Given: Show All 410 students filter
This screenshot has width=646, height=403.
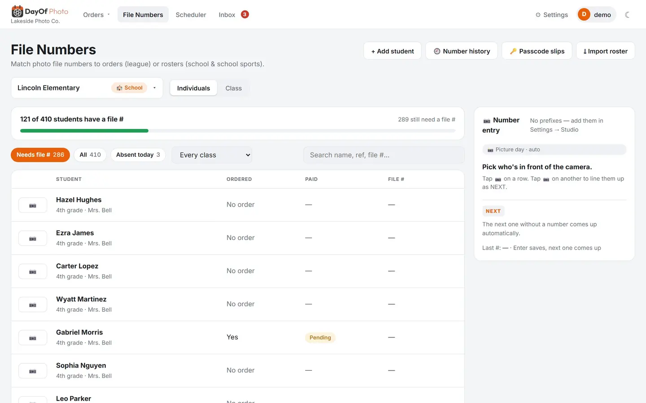Looking at the screenshot, I should tap(90, 155).
